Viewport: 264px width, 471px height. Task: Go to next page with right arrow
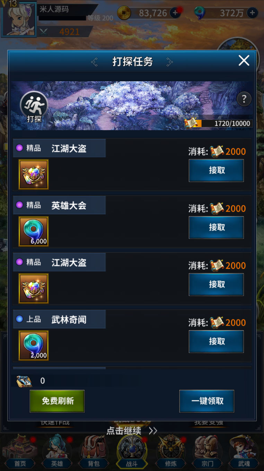[x=169, y=62]
